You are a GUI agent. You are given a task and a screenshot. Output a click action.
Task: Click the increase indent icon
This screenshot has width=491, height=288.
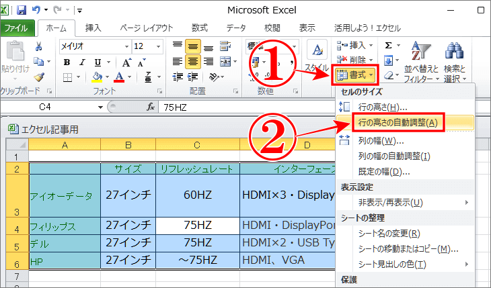click(193, 77)
